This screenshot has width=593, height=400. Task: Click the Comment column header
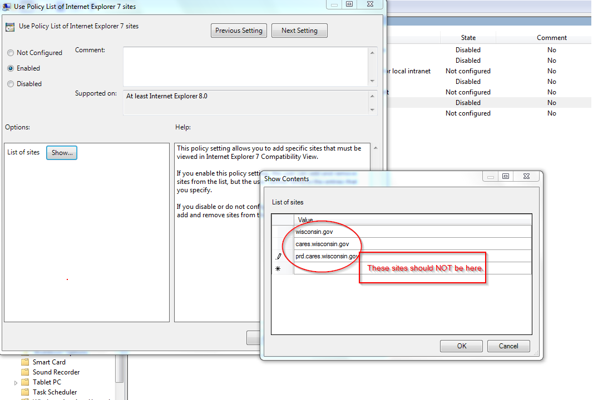point(551,37)
